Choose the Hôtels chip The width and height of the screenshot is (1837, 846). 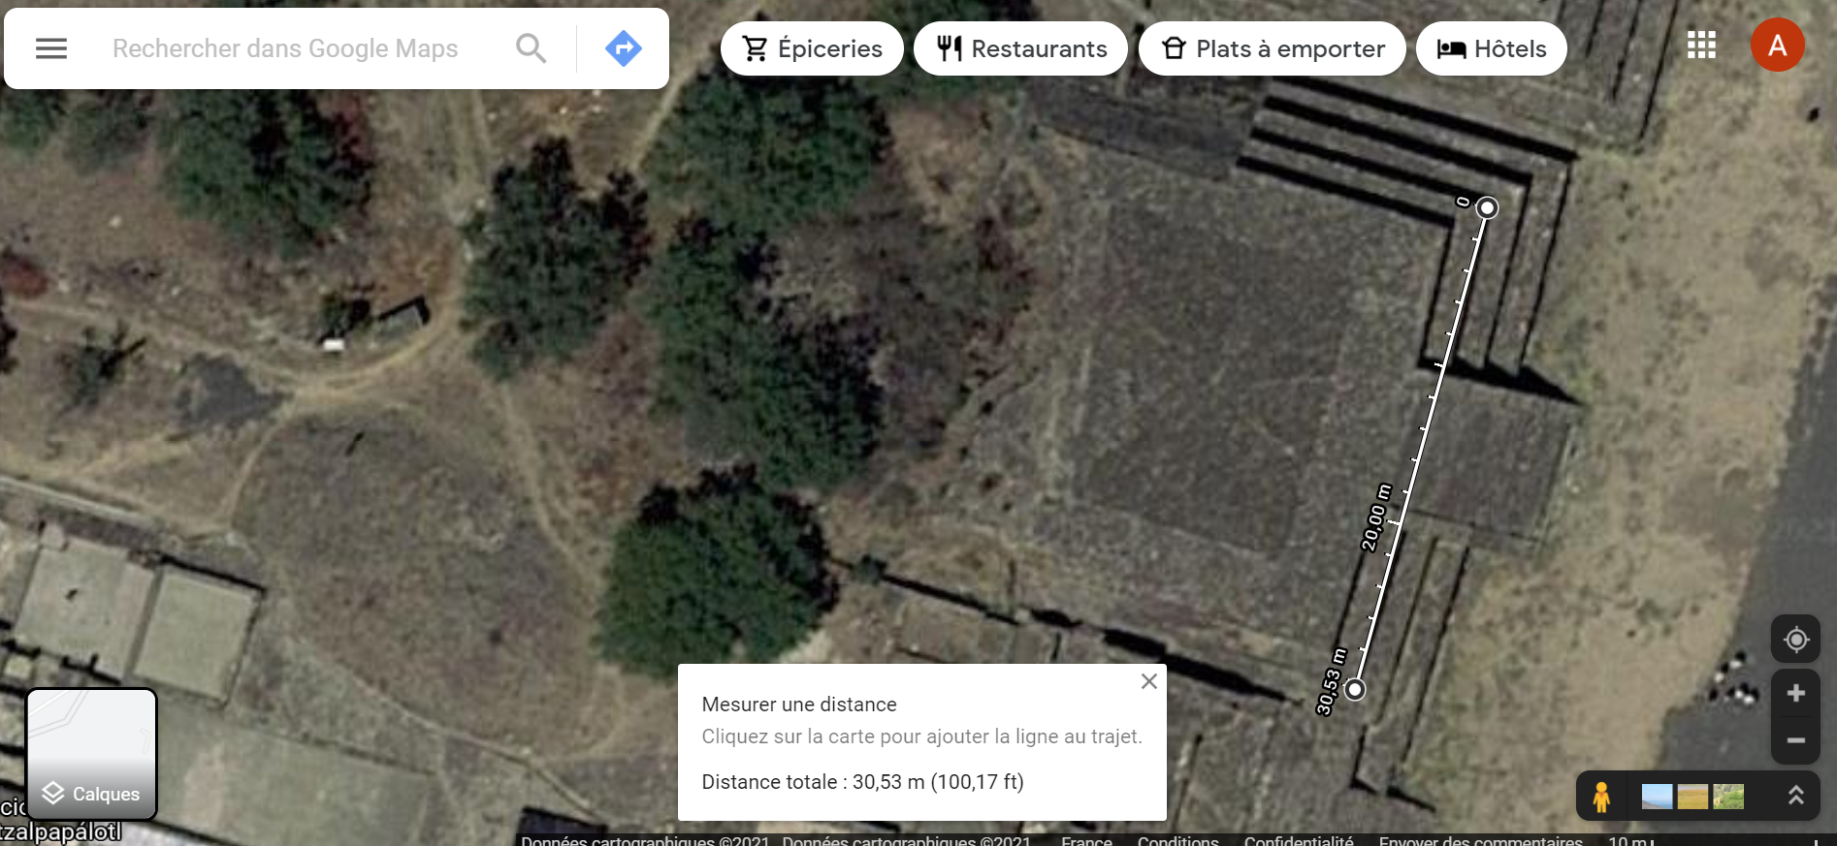click(x=1491, y=48)
